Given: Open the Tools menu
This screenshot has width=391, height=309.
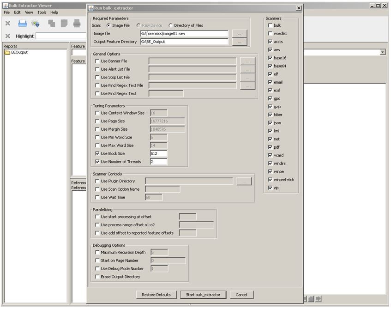Looking at the screenshot, I should pyautogui.click(x=42, y=12).
